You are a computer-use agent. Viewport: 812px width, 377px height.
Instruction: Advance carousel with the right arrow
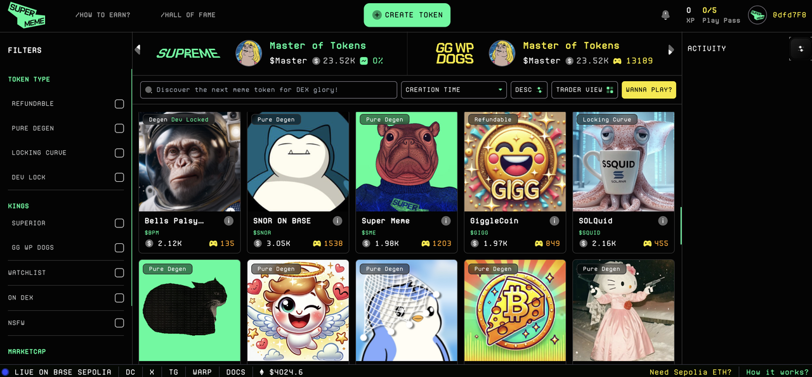tap(671, 49)
